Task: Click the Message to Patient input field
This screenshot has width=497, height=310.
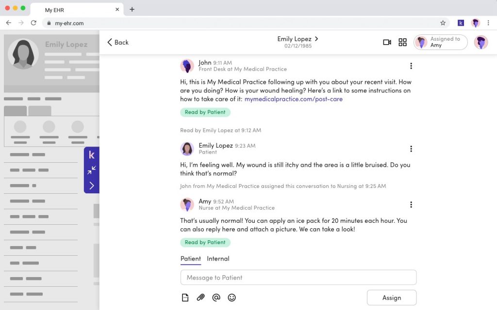Action: 298,277
